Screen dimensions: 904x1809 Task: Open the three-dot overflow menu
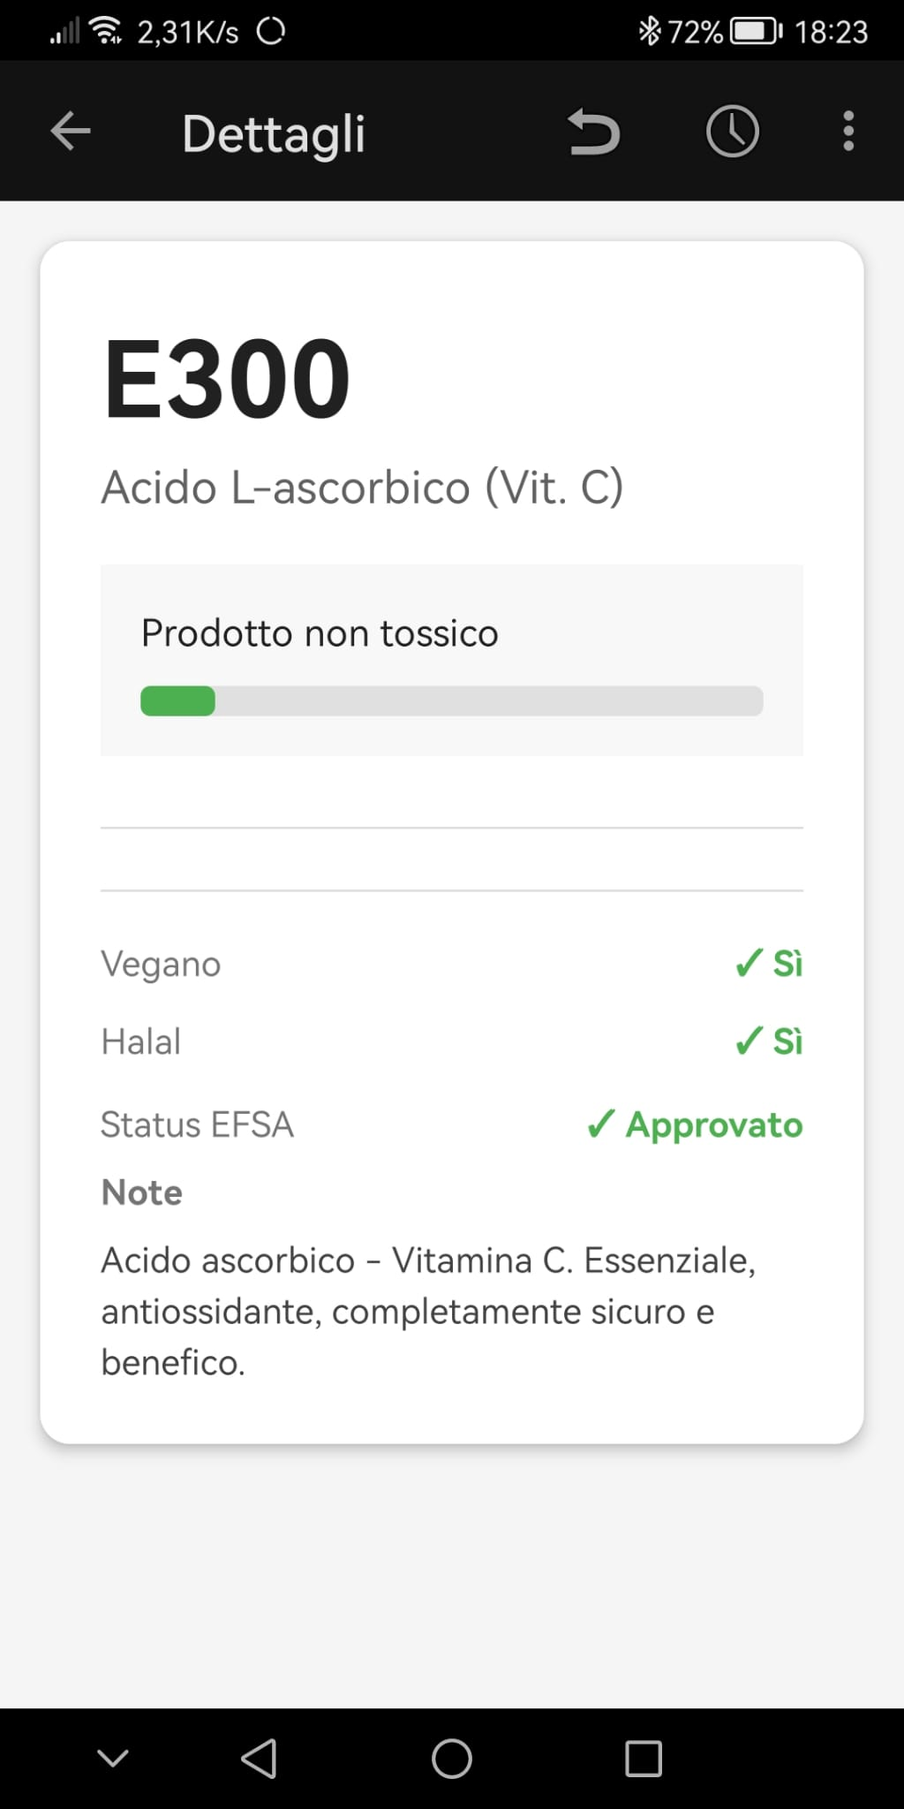(847, 131)
